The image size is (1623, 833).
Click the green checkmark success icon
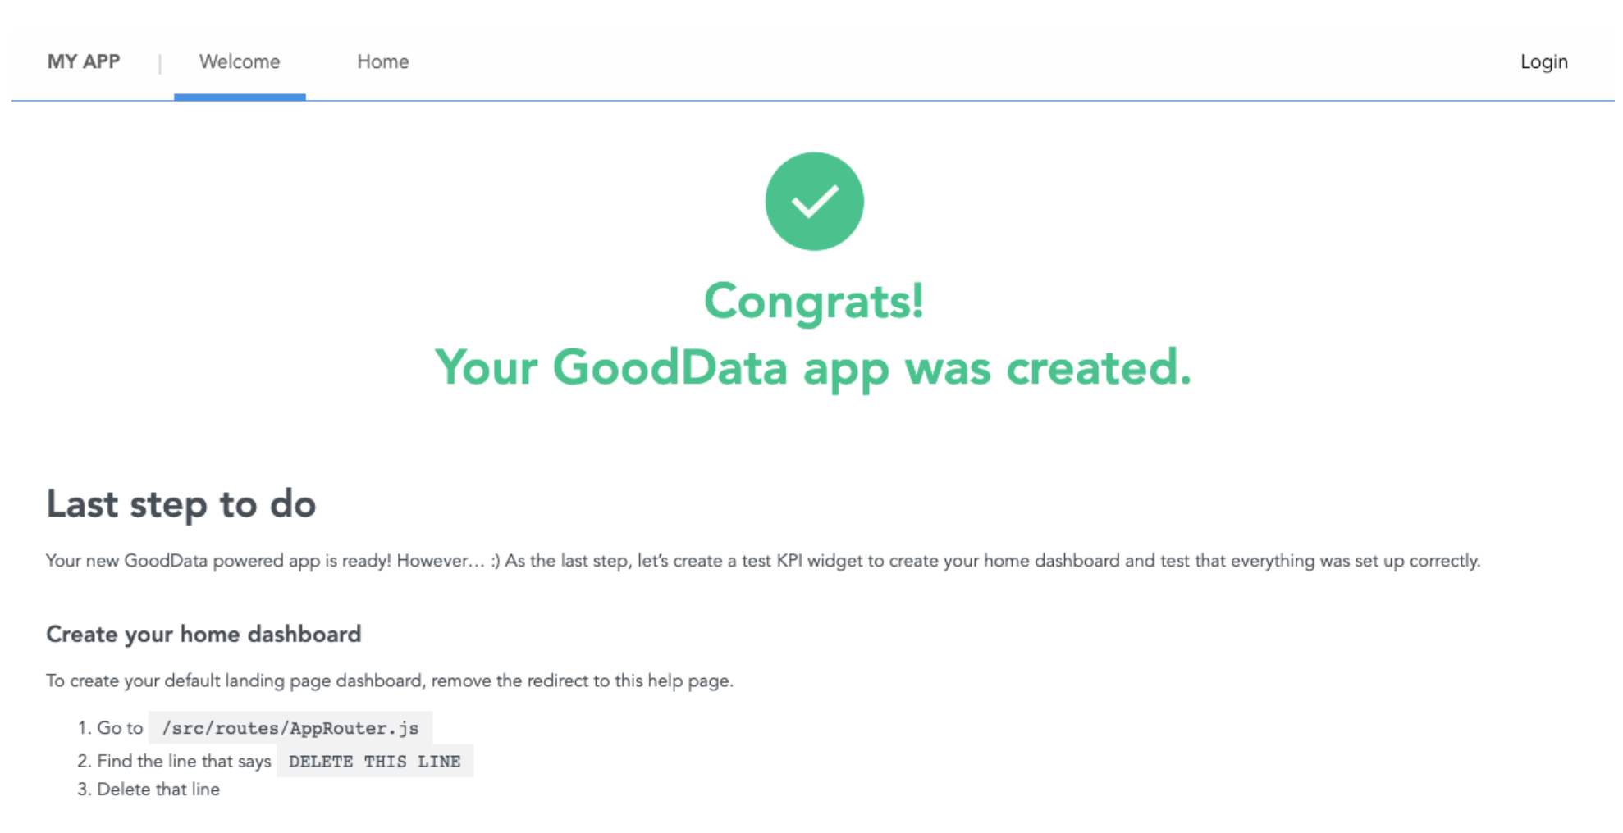click(814, 201)
